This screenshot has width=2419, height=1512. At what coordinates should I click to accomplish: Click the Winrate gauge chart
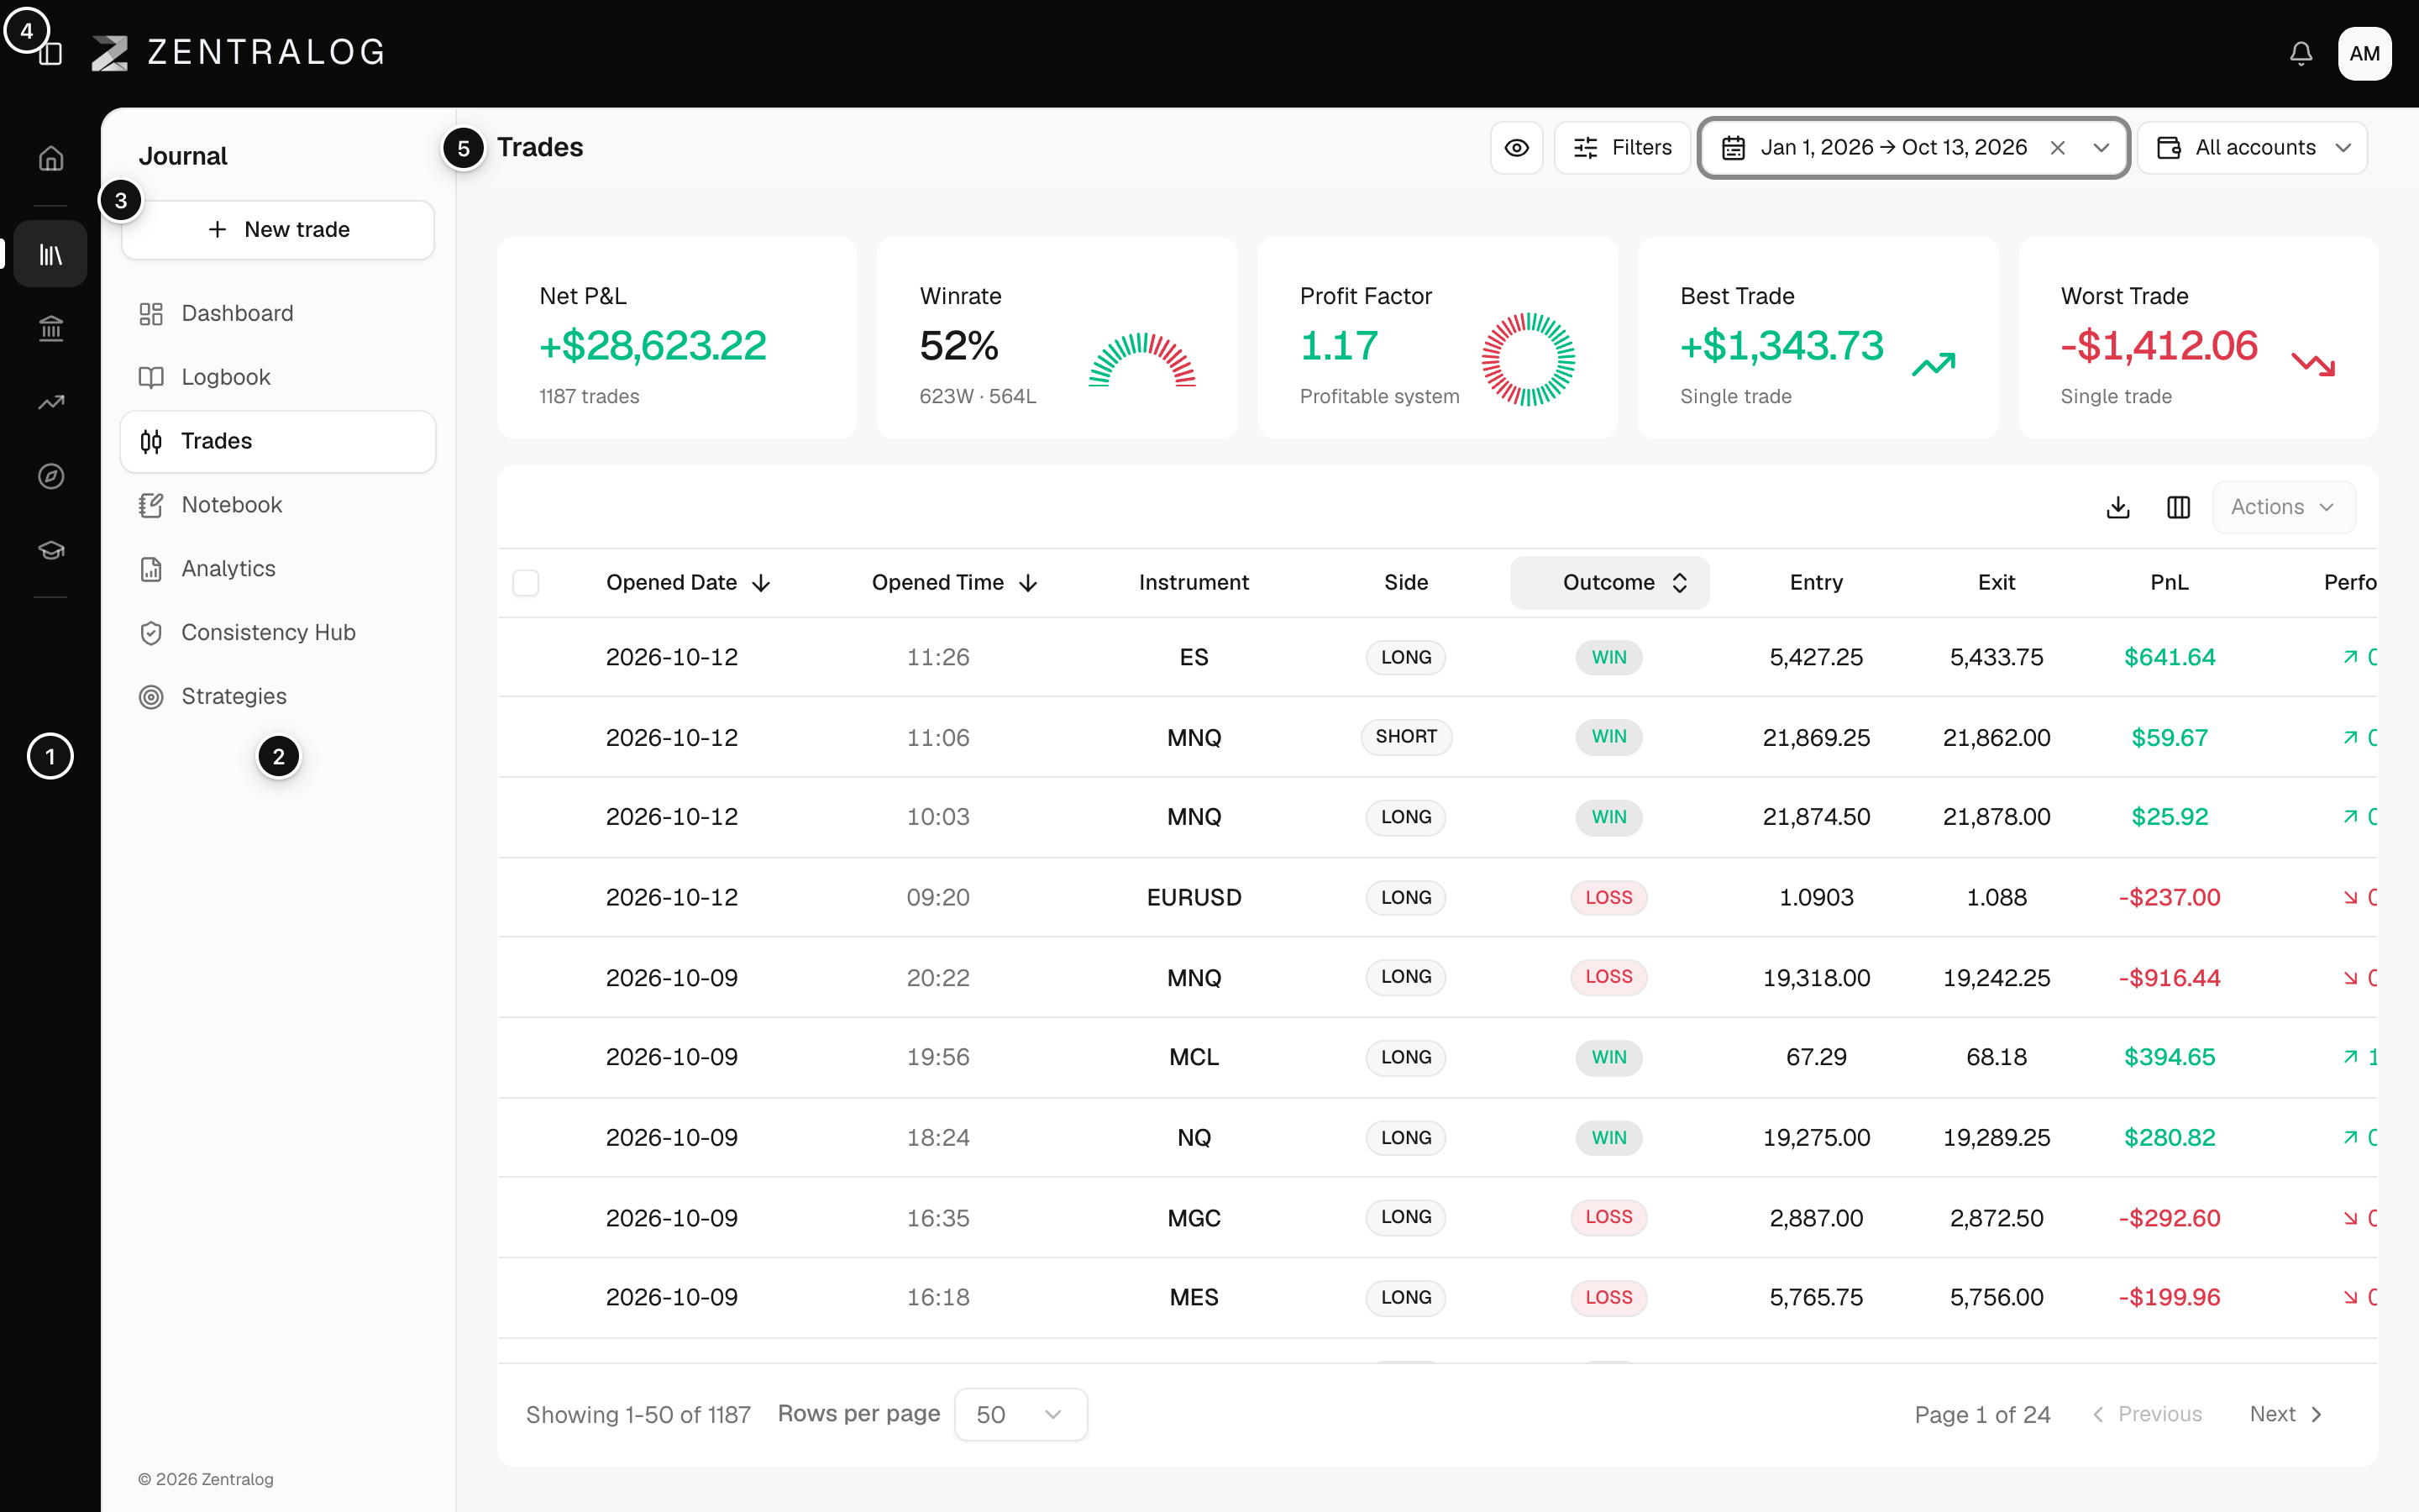point(1142,360)
